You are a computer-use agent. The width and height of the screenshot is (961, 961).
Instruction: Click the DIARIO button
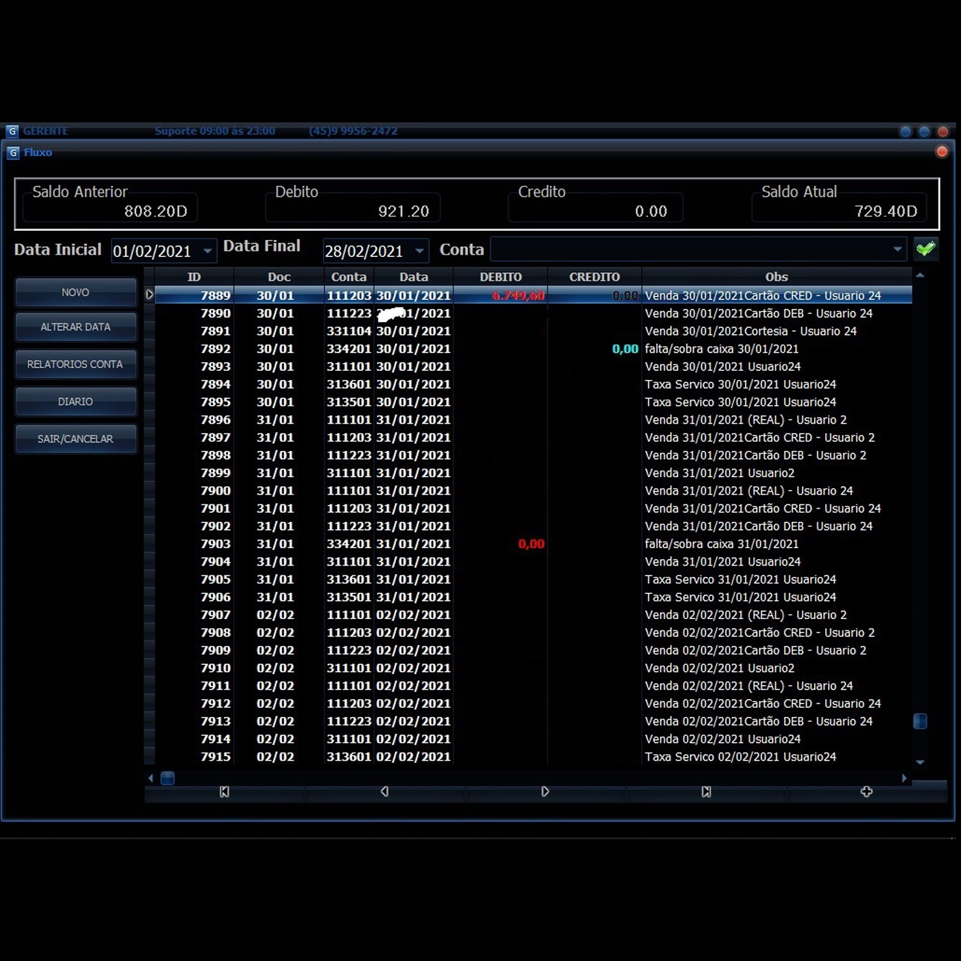[x=75, y=402]
